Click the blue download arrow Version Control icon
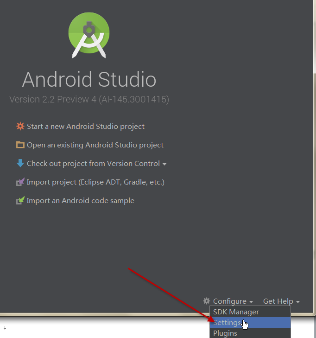The image size is (316, 338). (20, 163)
